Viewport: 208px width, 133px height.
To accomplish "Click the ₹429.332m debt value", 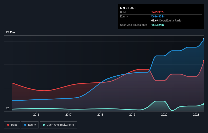I will (x=158, y=12).
